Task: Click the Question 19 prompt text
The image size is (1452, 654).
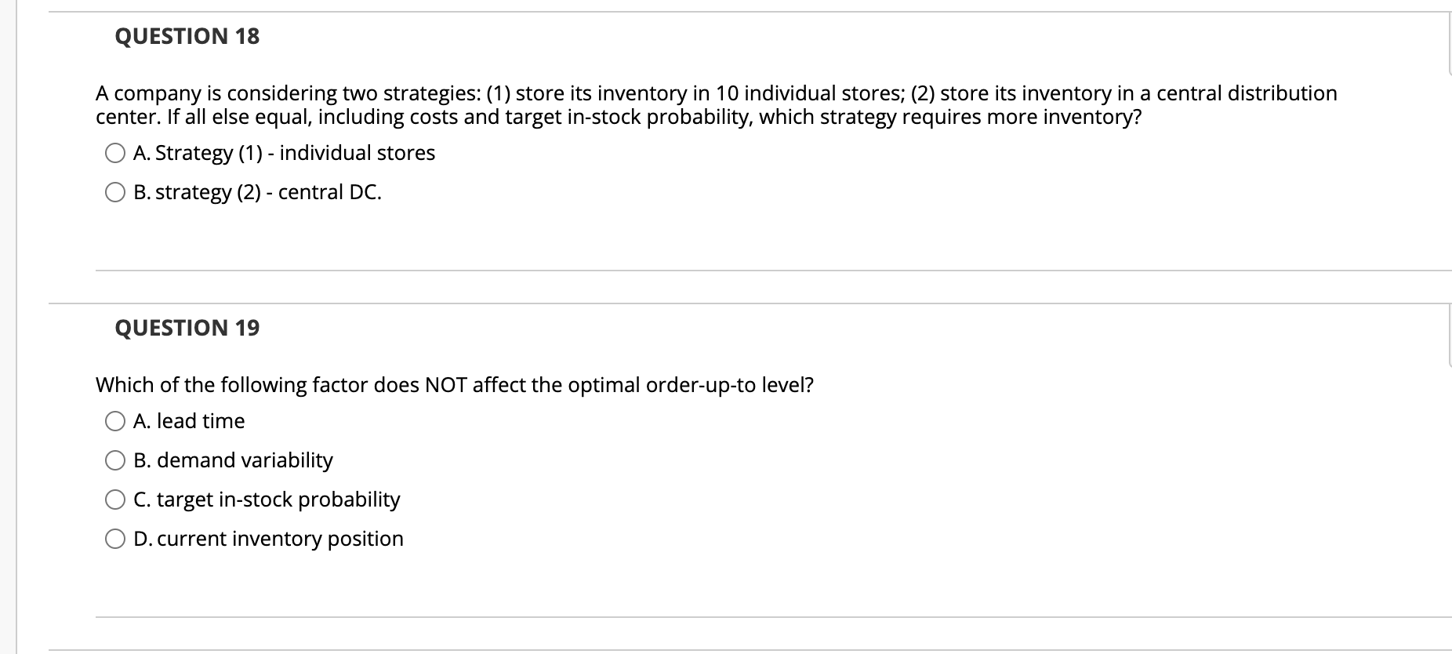Action: pyautogui.click(x=455, y=384)
